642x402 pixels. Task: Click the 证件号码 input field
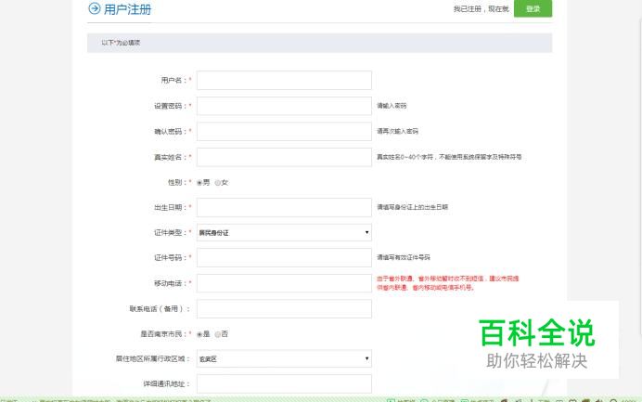284,258
